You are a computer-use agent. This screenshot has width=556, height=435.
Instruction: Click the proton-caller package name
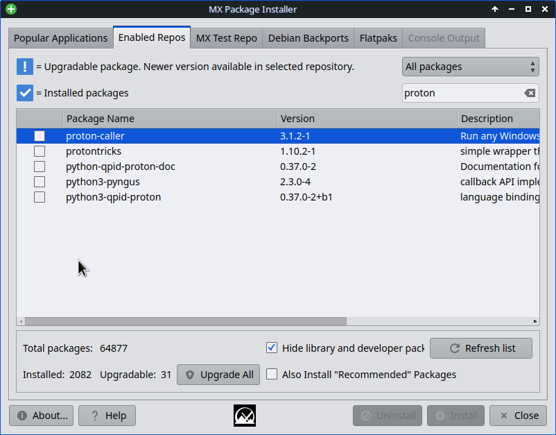pyautogui.click(x=95, y=136)
